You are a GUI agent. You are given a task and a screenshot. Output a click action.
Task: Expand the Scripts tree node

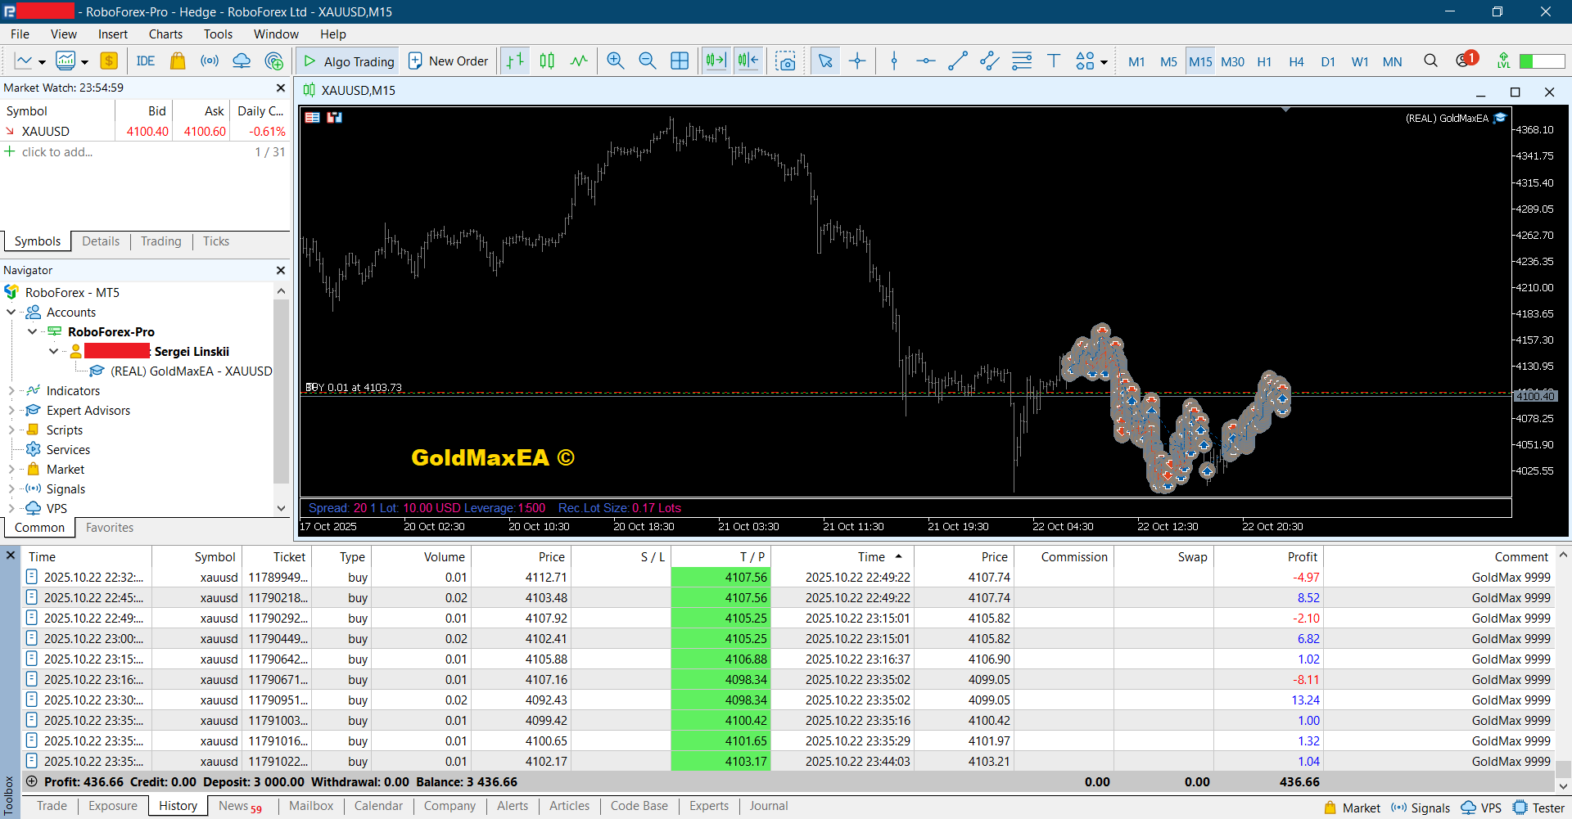11,430
